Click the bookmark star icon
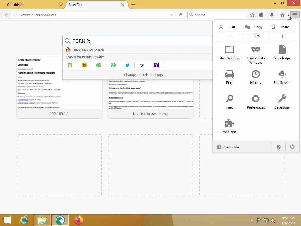301x226 pixels. click(x=252, y=15)
